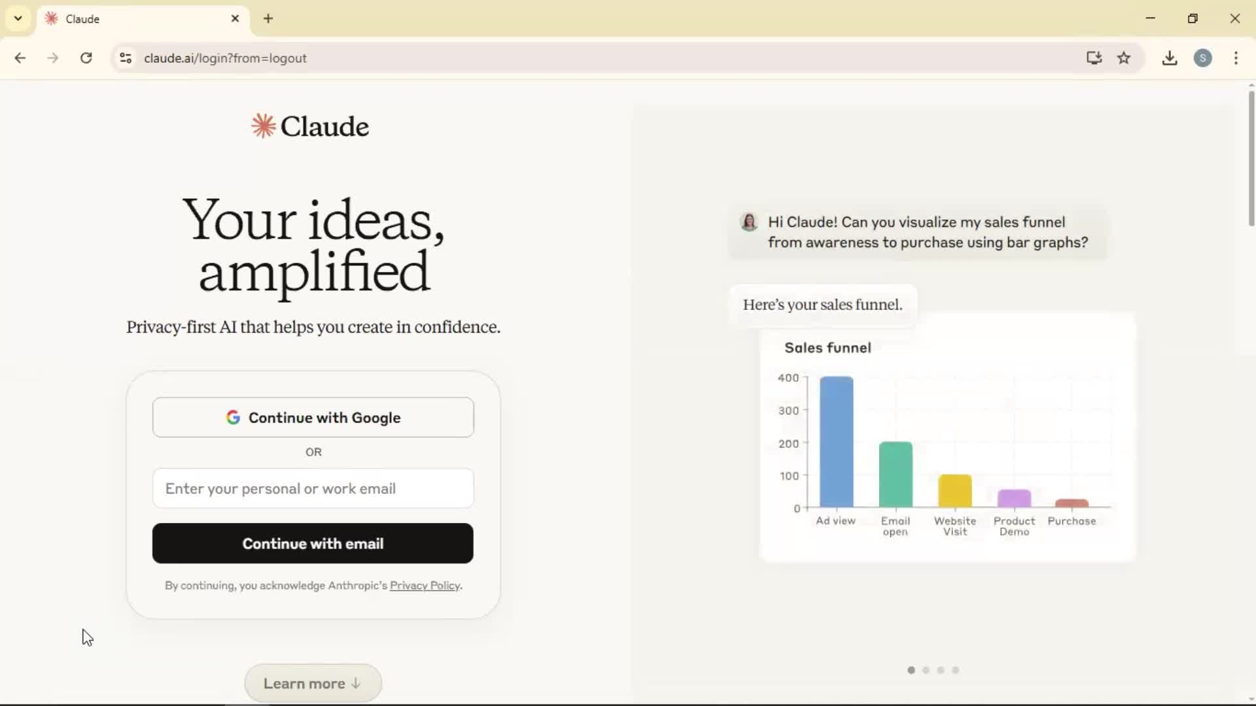
Task: Close the Claude browser tab
Action: point(235,18)
